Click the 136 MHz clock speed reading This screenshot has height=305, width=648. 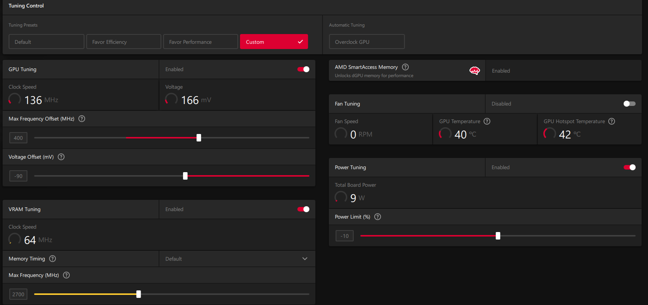click(41, 100)
